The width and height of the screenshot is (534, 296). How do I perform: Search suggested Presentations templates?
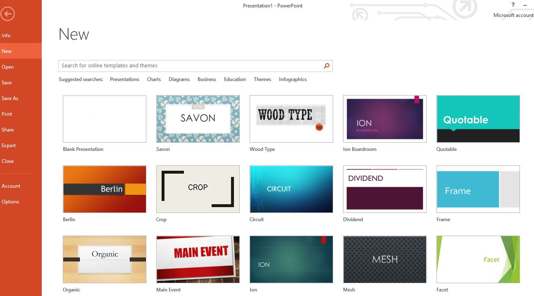124,79
